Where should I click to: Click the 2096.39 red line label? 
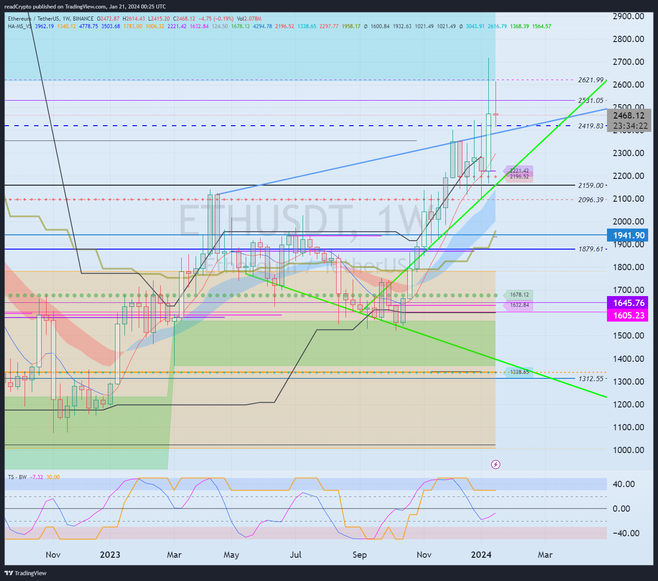pyautogui.click(x=591, y=200)
